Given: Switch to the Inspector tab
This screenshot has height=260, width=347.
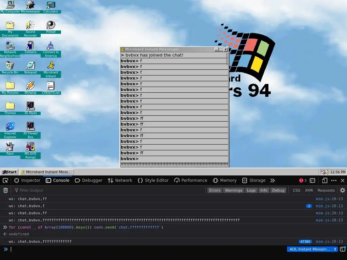Looking at the screenshot, I should (x=27, y=180).
